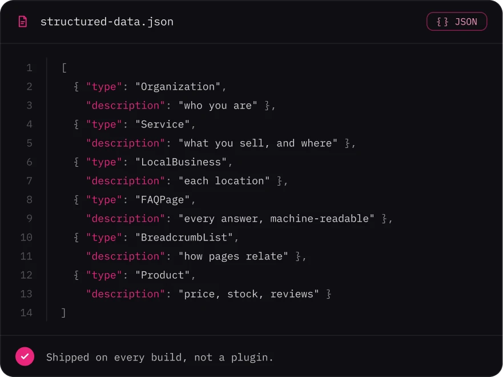Screen dimensions: 503x377
Task: Click the "Service" type value
Action: [x=162, y=124]
